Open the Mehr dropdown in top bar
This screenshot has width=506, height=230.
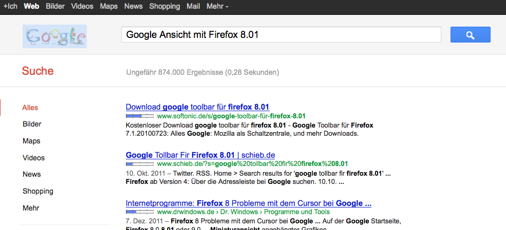(x=217, y=7)
